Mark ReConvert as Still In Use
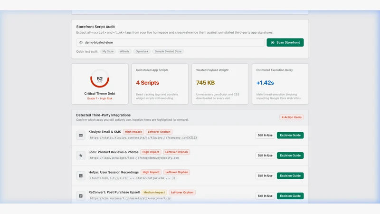The width and height of the screenshot is (380, 214). coord(265,196)
